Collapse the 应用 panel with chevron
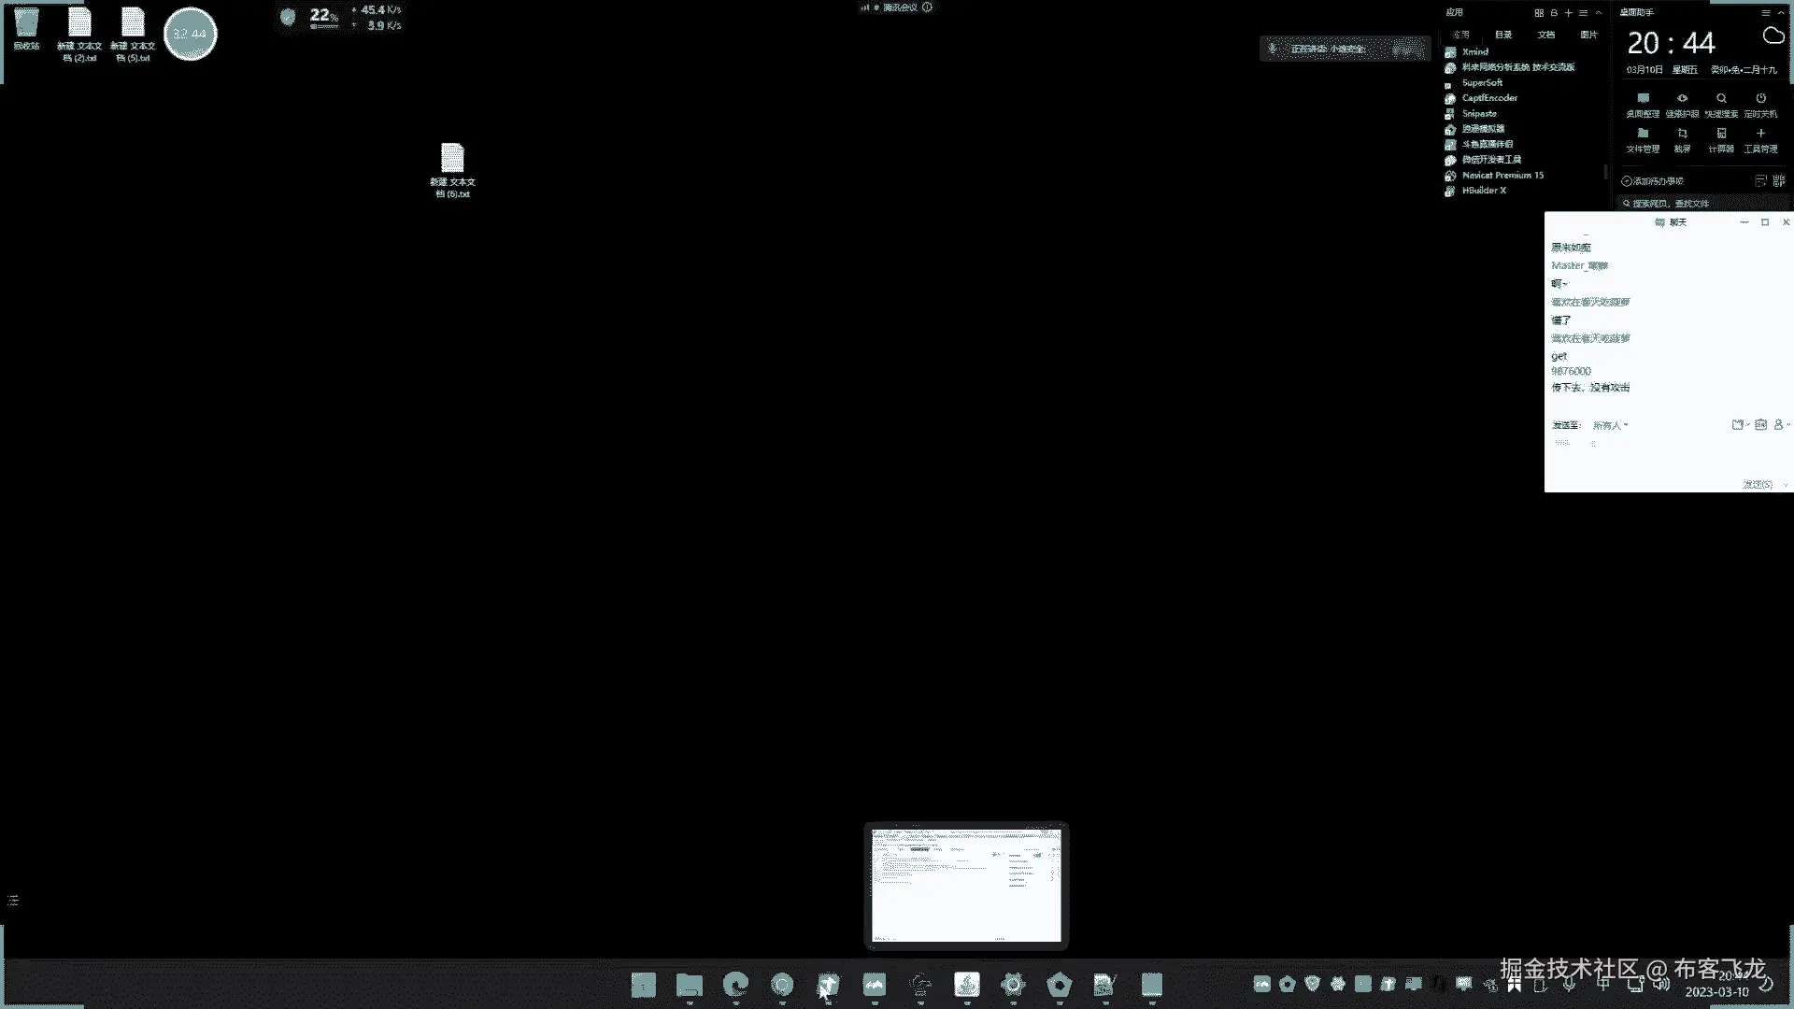Viewport: 1794px width, 1009px height. [x=1599, y=13]
